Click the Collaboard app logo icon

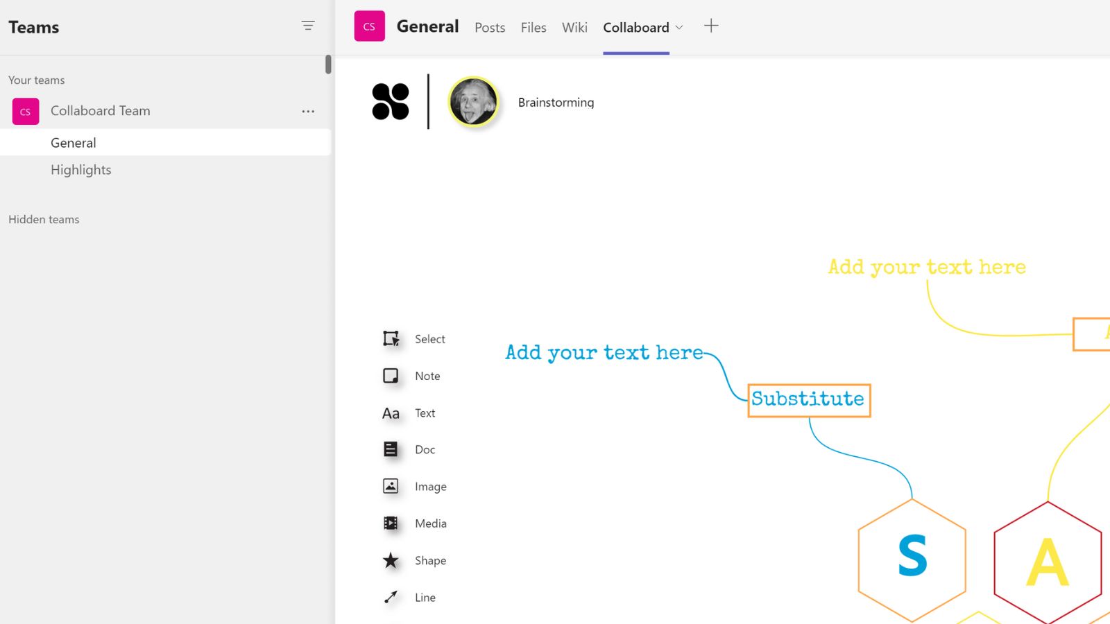(x=391, y=102)
